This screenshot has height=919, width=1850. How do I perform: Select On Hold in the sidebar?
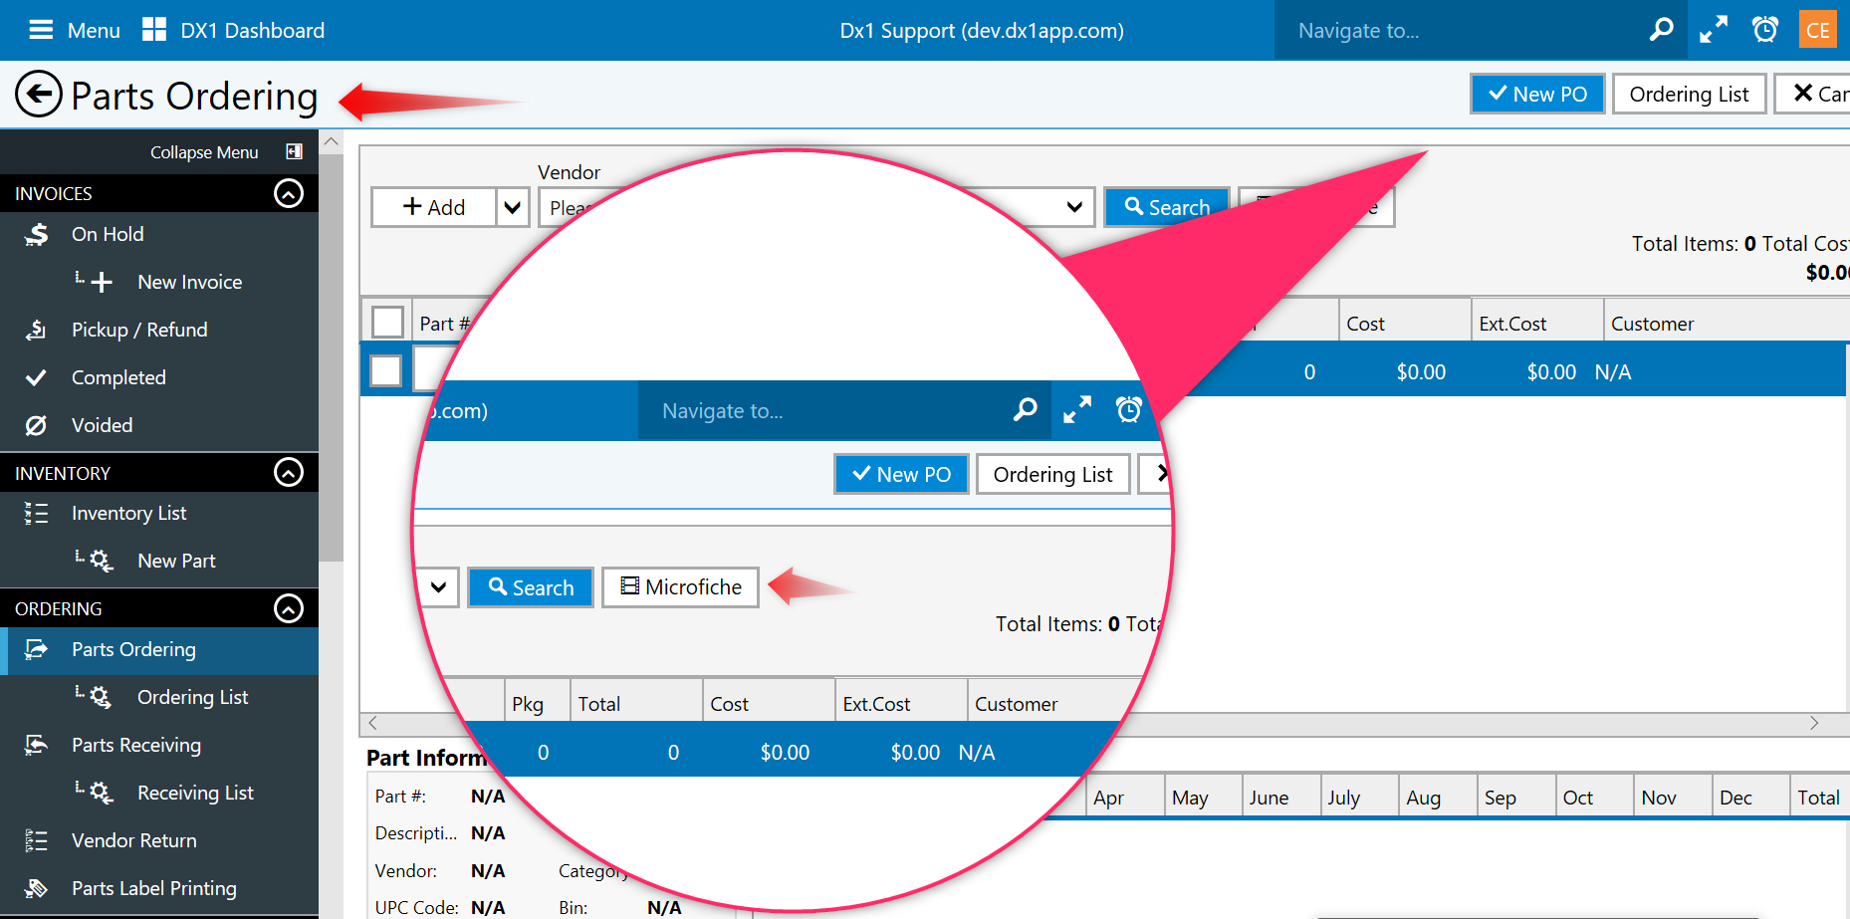click(108, 234)
